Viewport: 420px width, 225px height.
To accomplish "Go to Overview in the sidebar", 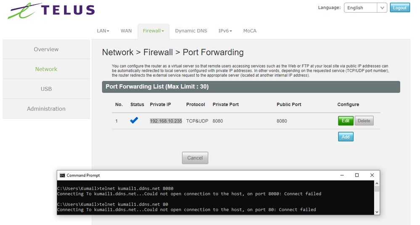I will coord(46,49).
